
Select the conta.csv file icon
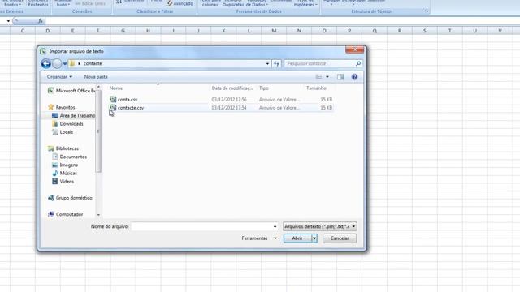pyautogui.click(x=113, y=99)
